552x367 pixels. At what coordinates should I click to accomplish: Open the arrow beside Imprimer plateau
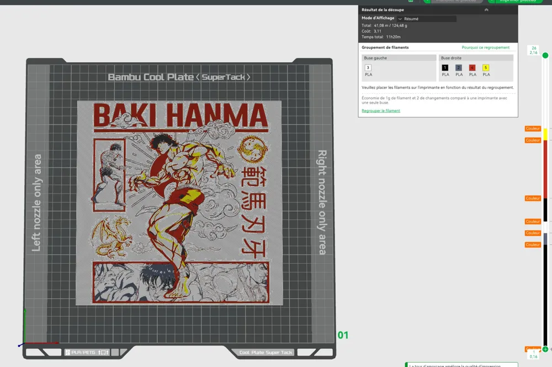[x=491, y=1]
